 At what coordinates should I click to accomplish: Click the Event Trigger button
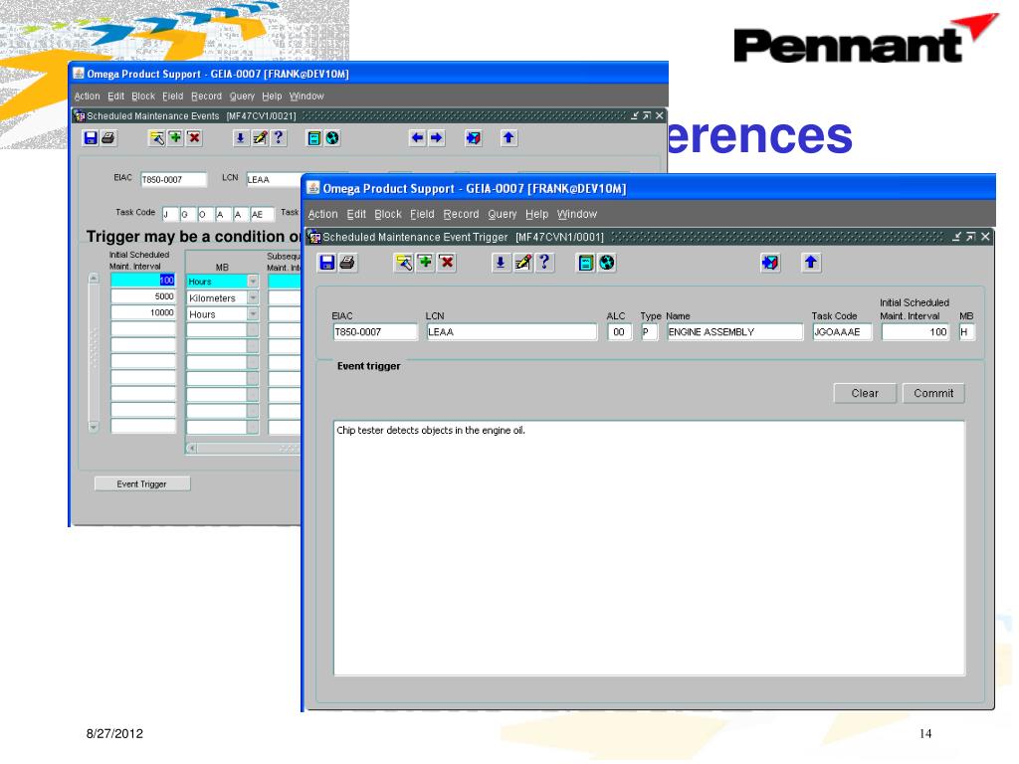pos(142,484)
